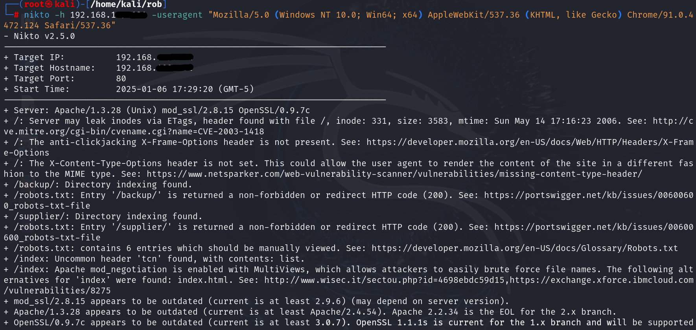The height and width of the screenshot is (330, 696).
Task: Open the portswigger link on the /supplier/ robots.txt line
Action: click(593, 227)
